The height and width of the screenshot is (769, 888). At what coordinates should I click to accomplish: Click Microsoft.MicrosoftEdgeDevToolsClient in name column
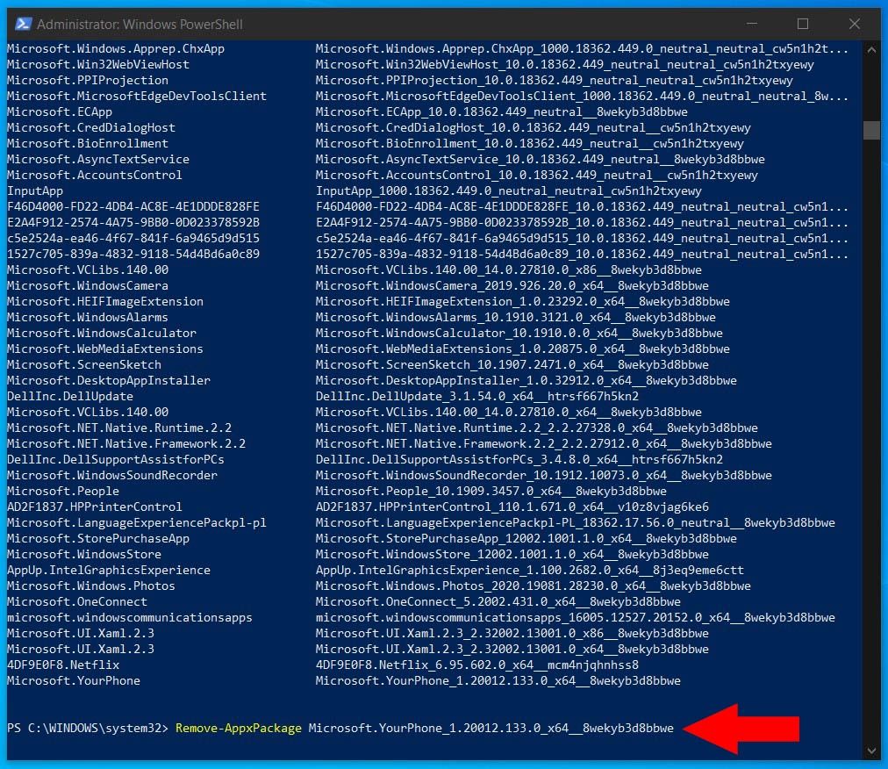point(137,96)
